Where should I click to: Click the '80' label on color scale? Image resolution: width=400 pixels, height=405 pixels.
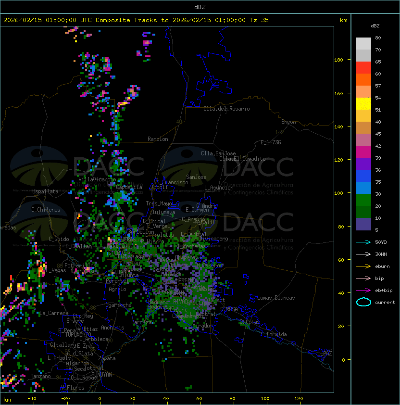[378, 38]
